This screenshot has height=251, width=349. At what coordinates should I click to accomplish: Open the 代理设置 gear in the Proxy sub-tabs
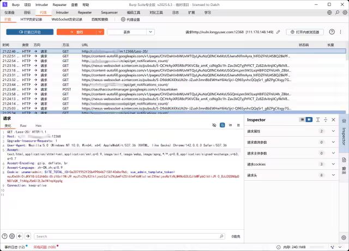[123, 20]
